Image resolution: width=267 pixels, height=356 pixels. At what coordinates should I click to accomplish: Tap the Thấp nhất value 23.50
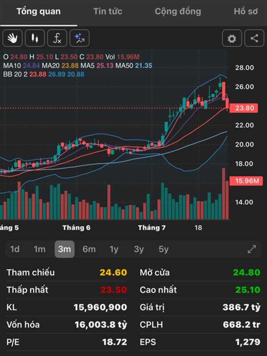[x=113, y=290]
